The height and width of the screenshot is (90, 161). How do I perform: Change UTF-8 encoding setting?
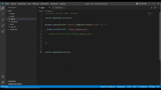coord(129,87)
